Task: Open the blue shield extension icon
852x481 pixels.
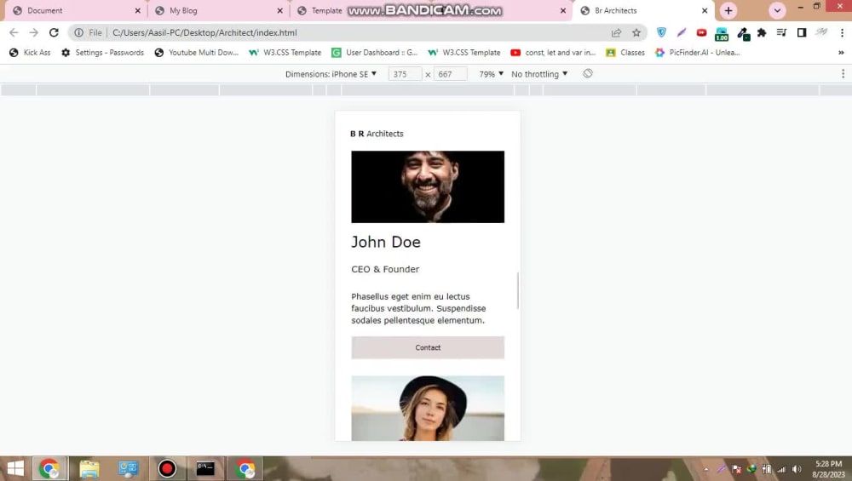Action: click(x=661, y=32)
